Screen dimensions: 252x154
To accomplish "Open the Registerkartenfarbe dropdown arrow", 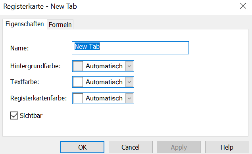I will (x=129, y=98).
